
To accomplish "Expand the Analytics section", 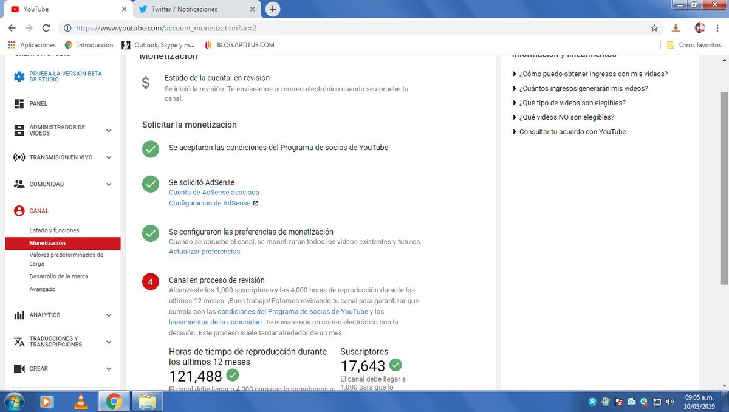I will pyautogui.click(x=109, y=315).
